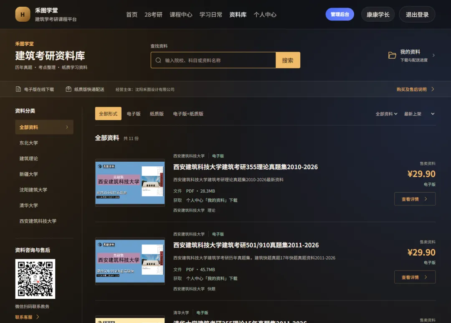Go to 课程中心 in the top nav
This screenshot has height=323, width=451.
click(181, 15)
